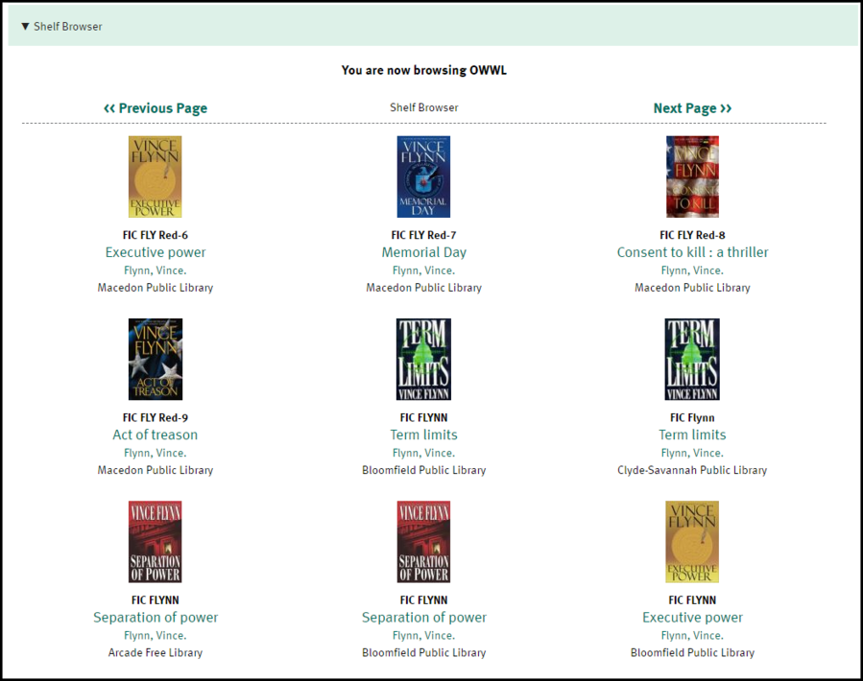The height and width of the screenshot is (681, 863).
Task: Click call number 'FIC Flynn' for Clyde-Savannah
Action: (692, 418)
